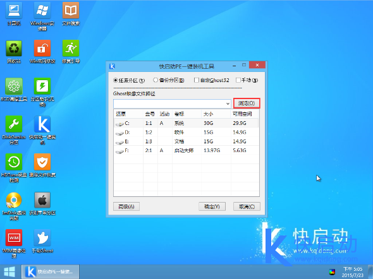373x279 pixels.
Task: Sort by the 大小 column header
Action: (x=216, y=114)
